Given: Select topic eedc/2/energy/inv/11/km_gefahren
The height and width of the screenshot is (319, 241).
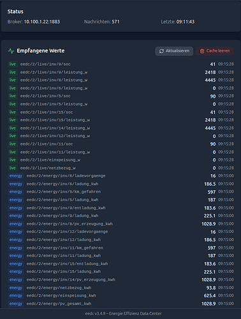Looking at the screenshot, I should (65, 248).
